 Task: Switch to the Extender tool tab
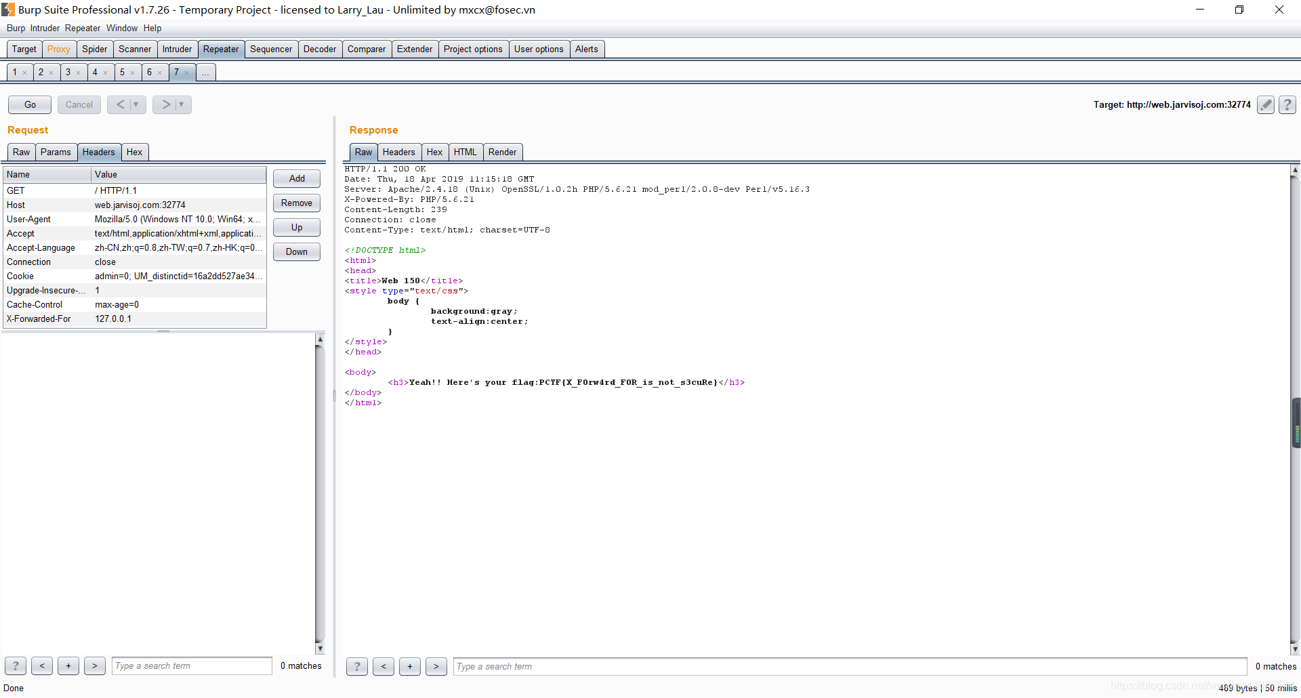point(415,49)
